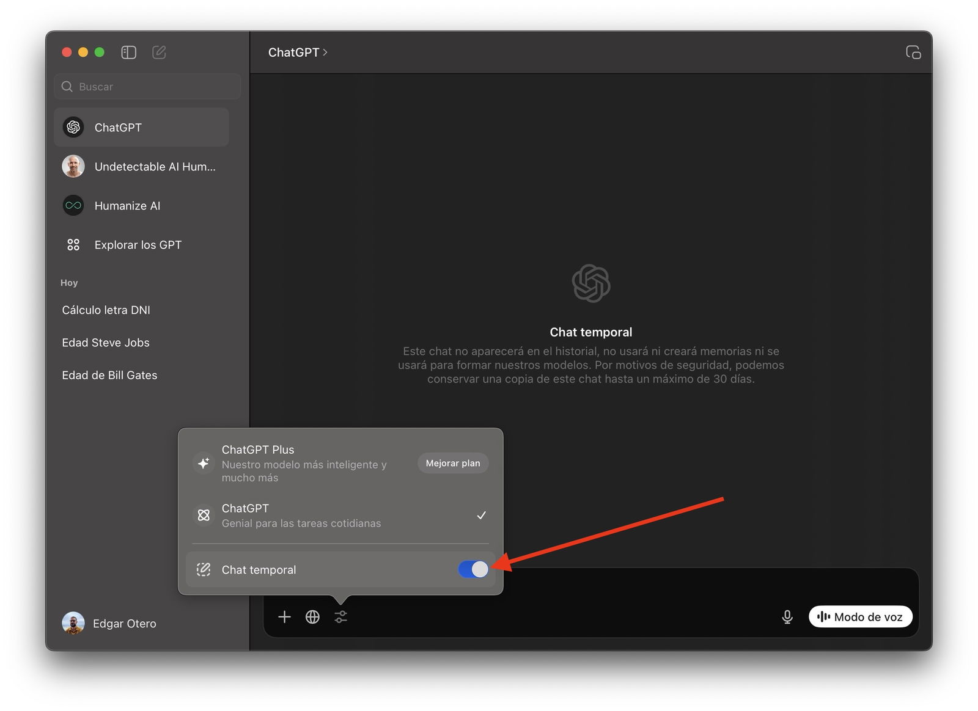The width and height of the screenshot is (978, 711).
Task: Open the Edad Steve Jobs conversation
Action: pos(106,343)
